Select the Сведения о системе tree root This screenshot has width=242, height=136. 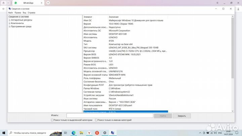19,17
